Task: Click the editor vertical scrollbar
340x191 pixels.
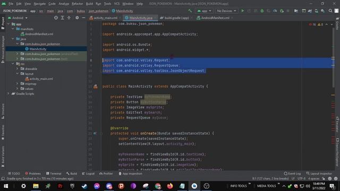Action: point(333,58)
